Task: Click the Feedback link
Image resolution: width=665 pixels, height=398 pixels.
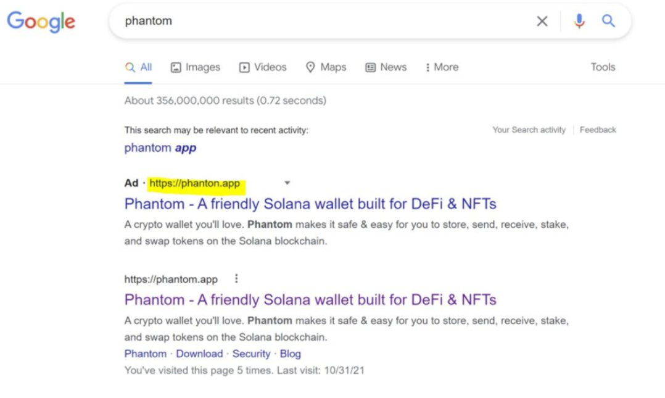Action: point(598,130)
